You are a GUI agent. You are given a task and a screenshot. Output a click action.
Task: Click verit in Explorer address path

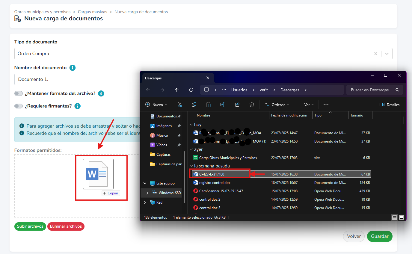click(x=264, y=90)
